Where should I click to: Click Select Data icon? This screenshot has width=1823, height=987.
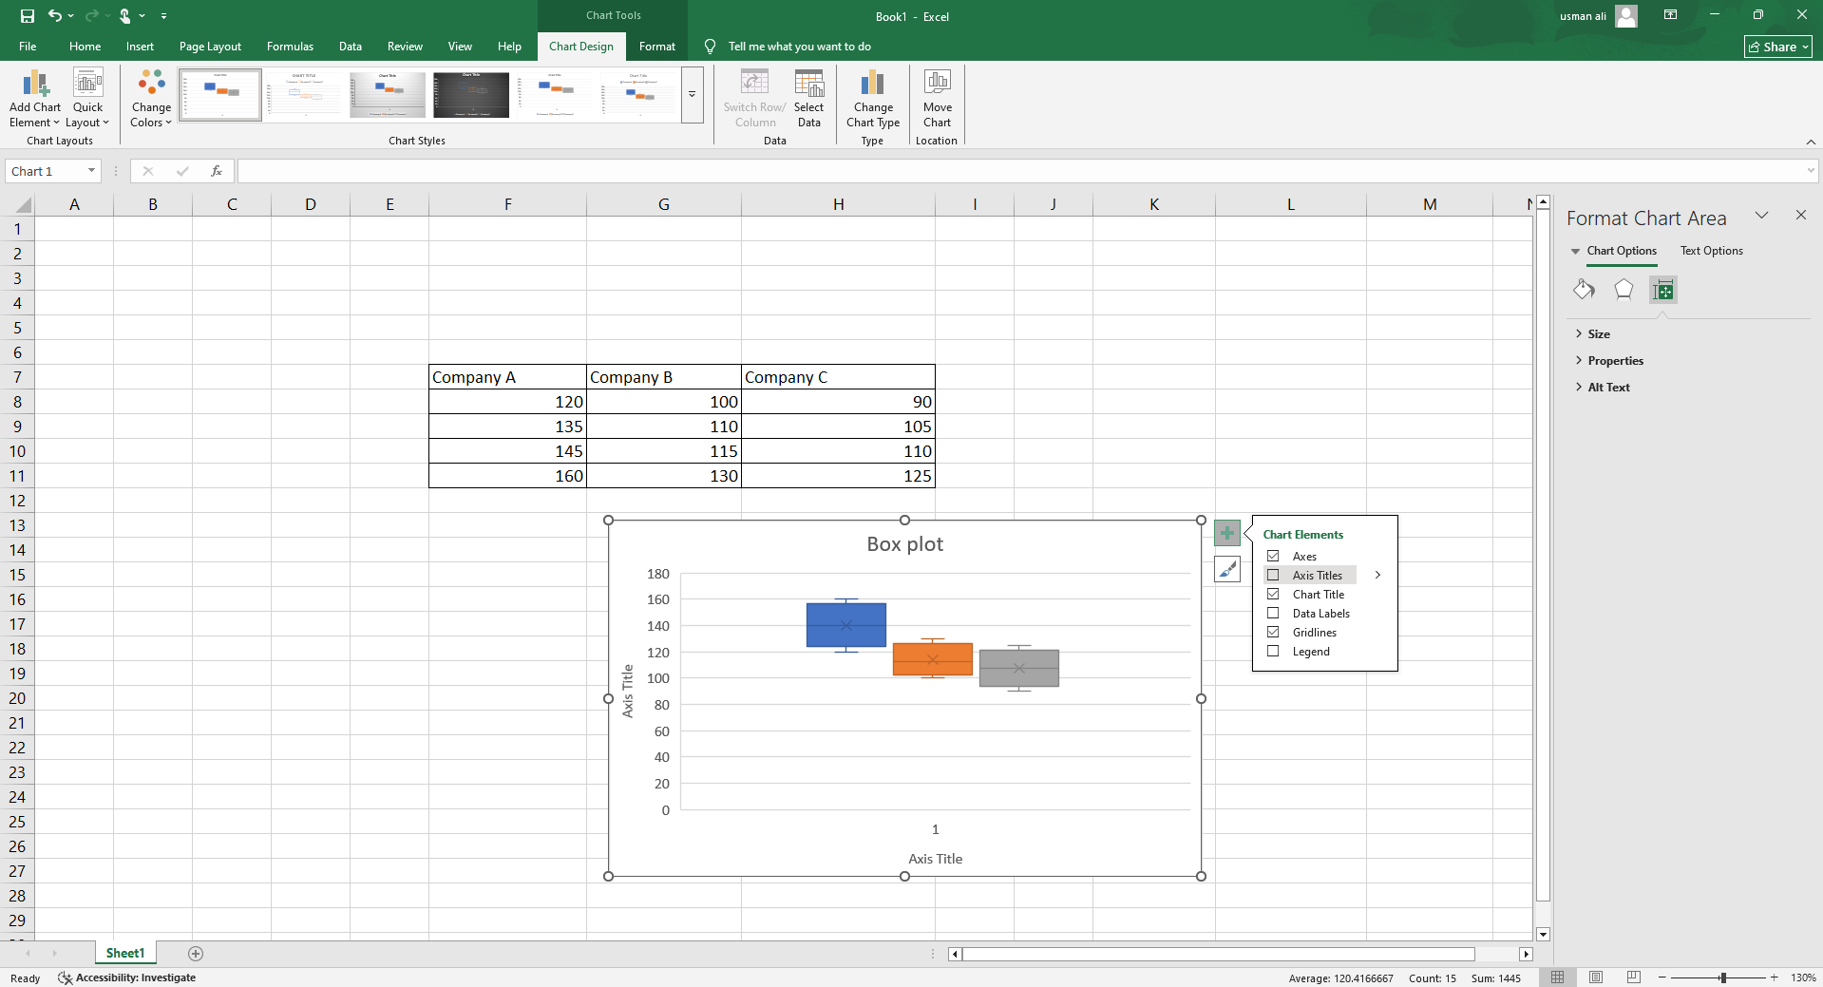point(809,99)
